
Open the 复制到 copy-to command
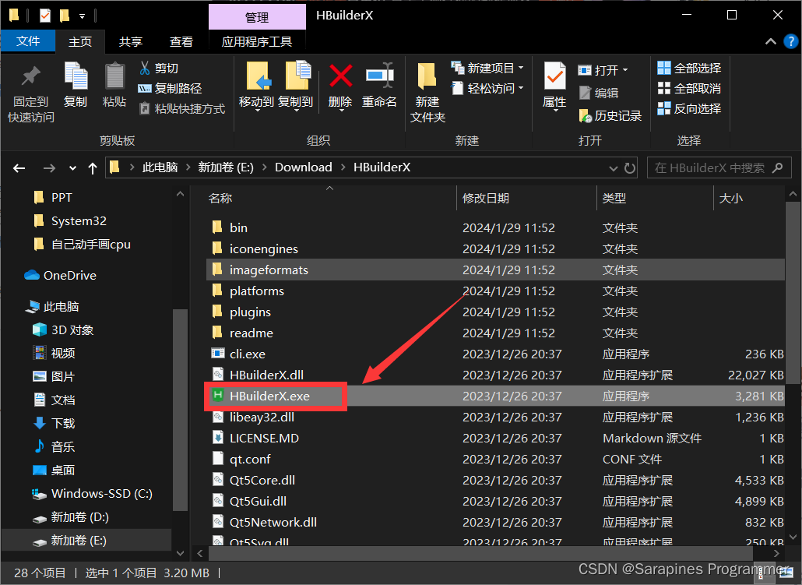296,86
